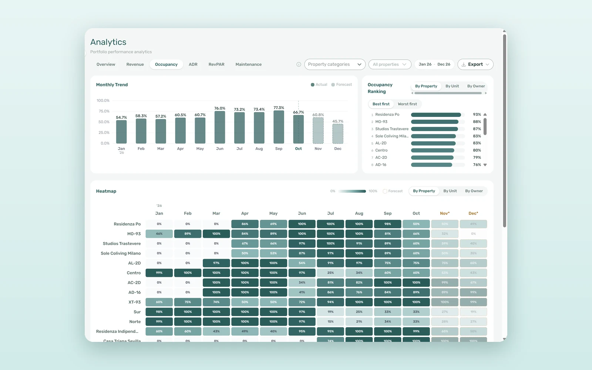Select By Property in Heatmap
Viewport: 592px width, 370px height.
pyautogui.click(x=424, y=191)
